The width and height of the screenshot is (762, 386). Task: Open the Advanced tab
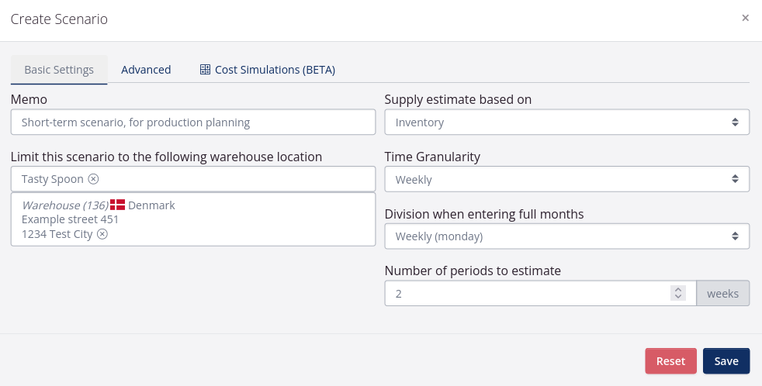tap(146, 70)
